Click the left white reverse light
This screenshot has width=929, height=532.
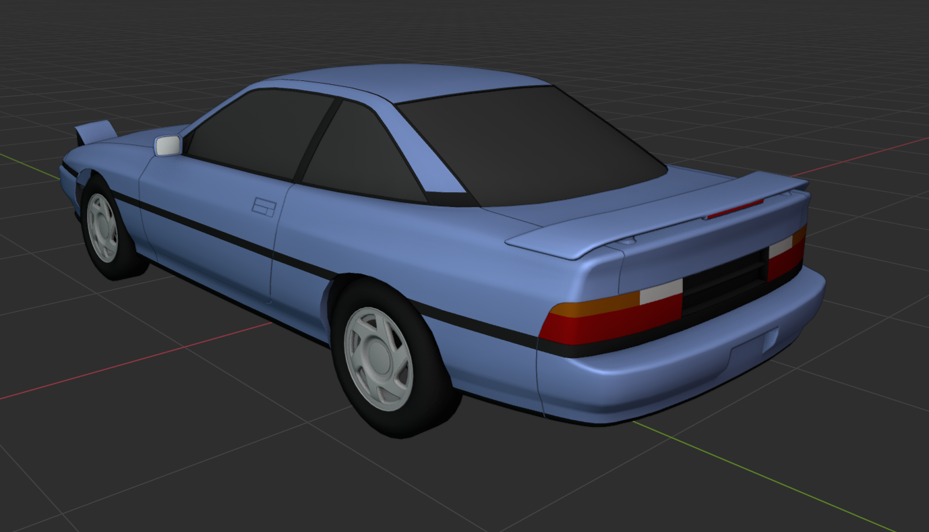tap(661, 293)
